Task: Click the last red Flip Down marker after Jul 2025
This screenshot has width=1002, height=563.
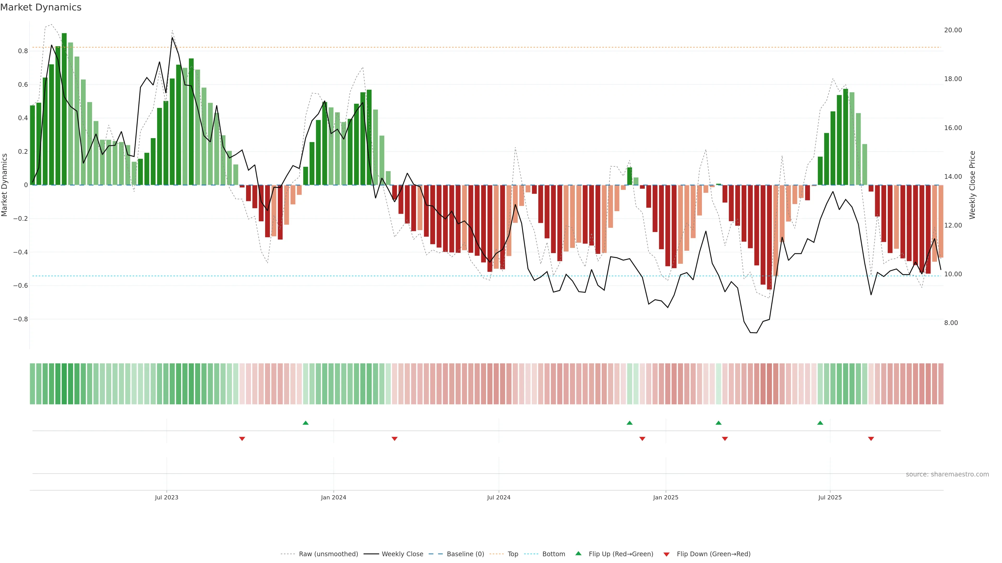Action: pos(871,439)
